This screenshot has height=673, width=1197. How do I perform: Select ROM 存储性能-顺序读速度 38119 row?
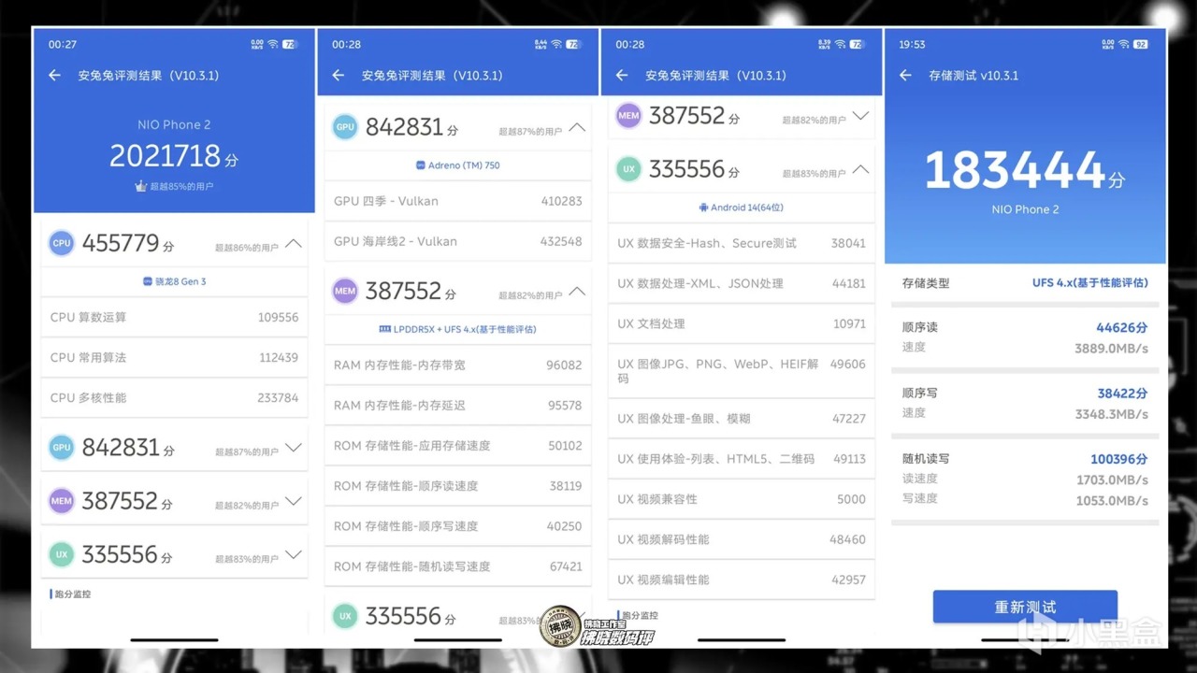(458, 486)
